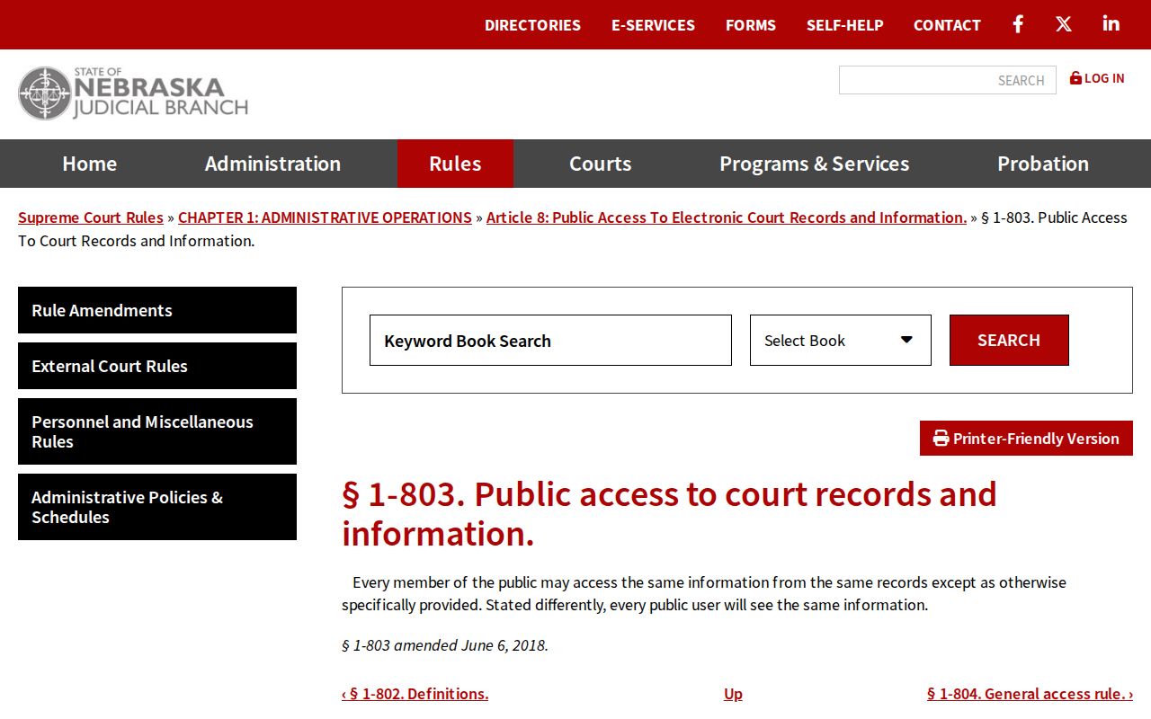The height and width of the screenshot is (719, 1151).
Task: Click the Up navigation link
Action: tap(733, 694)
